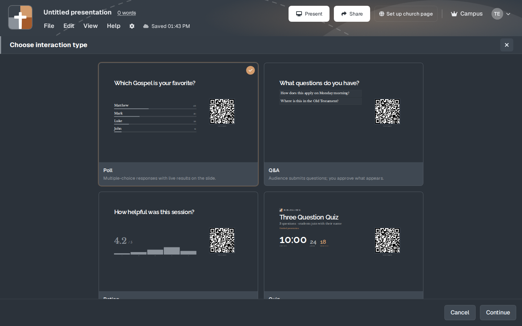Toggle the Poll selected checkmark

[x=250, y=70]
